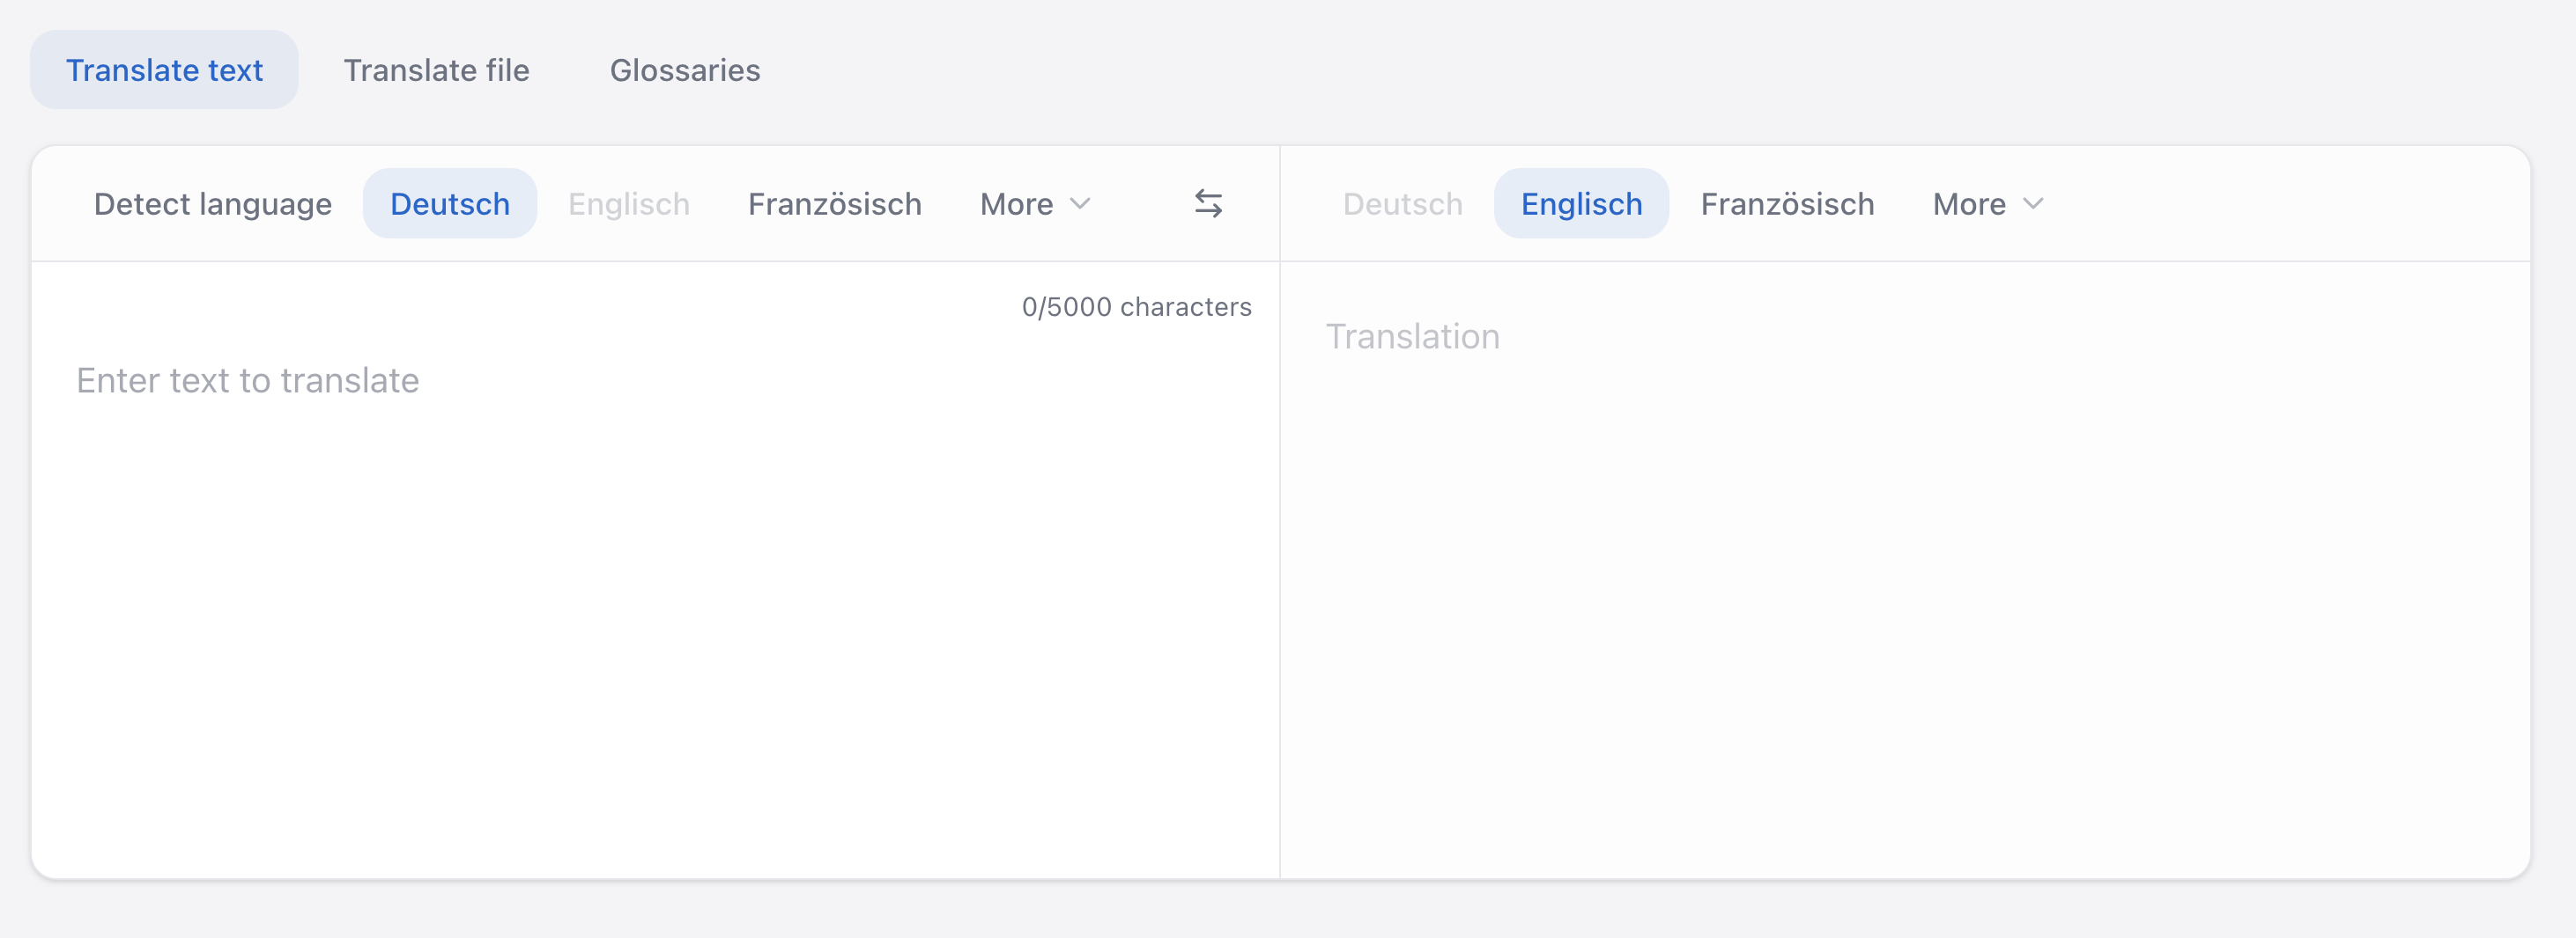This screenshot has width=2576, height=938.
Task: Select Deutsch as the source language
Action: pyautogui.click(x=449, y=202)
